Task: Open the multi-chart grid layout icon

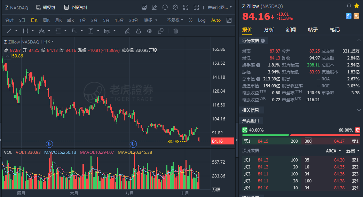Action: coord(196,7)
